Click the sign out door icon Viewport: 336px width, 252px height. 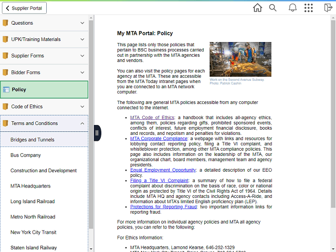[x=328, y=8]
